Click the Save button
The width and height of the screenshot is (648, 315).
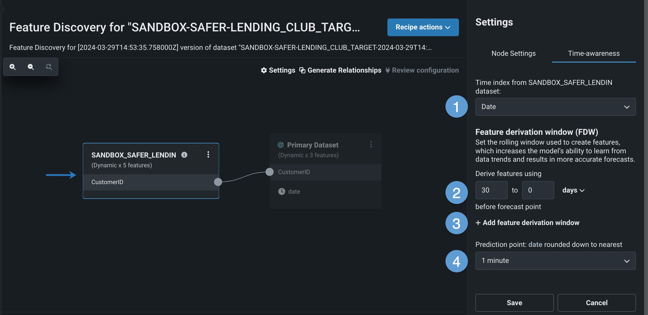pos(514,303)
